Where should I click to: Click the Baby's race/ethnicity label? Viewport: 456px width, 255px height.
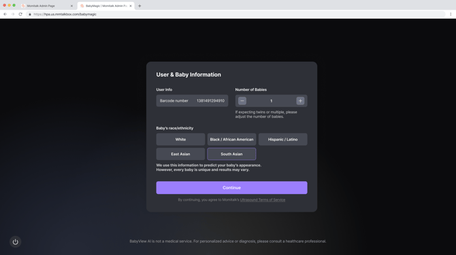(175, 128)
